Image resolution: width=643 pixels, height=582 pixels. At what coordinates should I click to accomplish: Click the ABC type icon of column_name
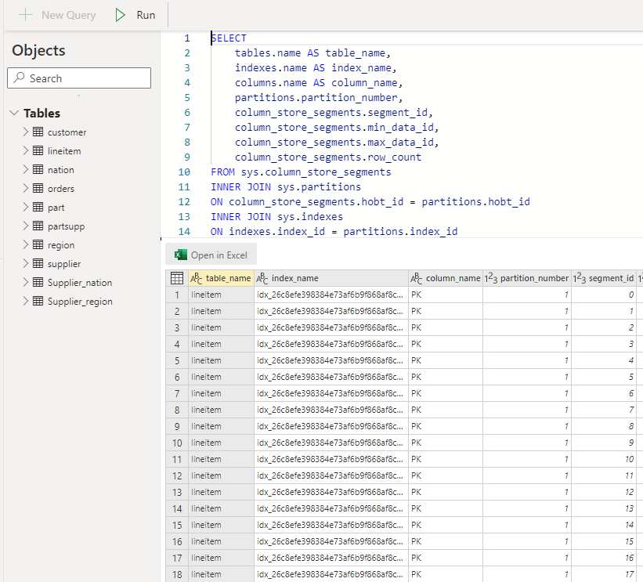(417, 279)
